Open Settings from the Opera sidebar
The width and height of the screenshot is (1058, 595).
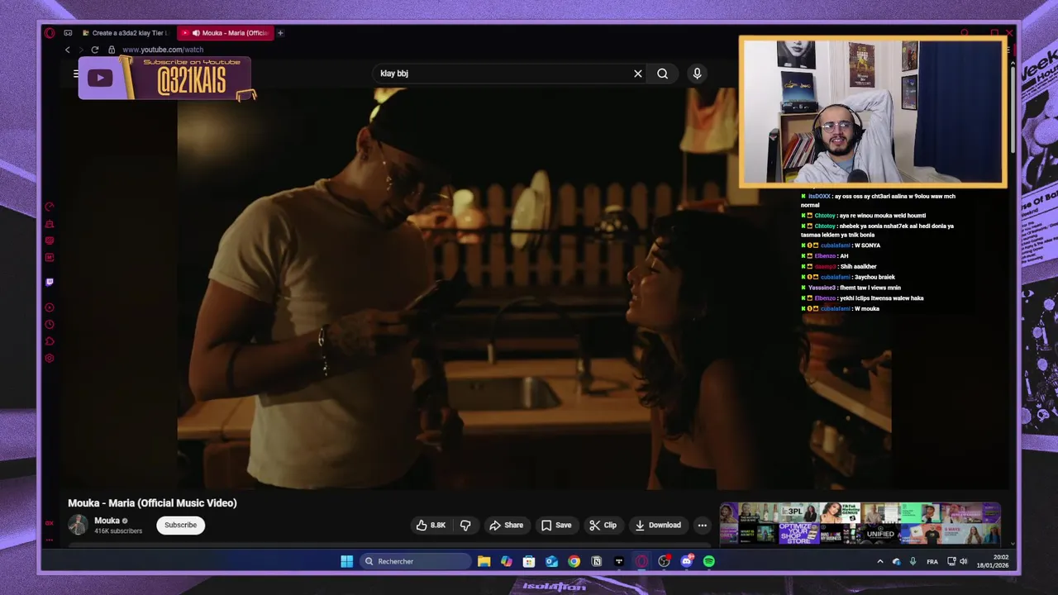pos(50,358)
